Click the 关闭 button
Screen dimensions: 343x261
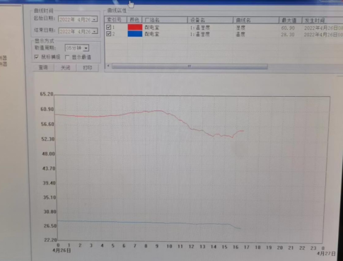click(x=66, y=68)
